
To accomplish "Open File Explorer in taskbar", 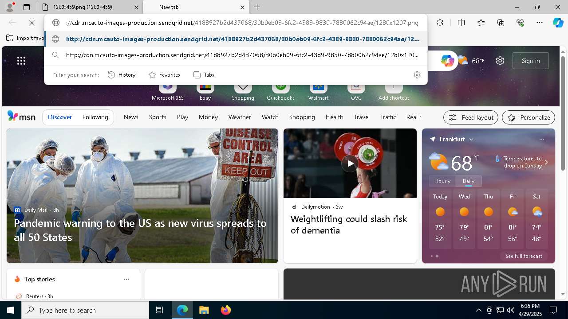I will point(204,310).
